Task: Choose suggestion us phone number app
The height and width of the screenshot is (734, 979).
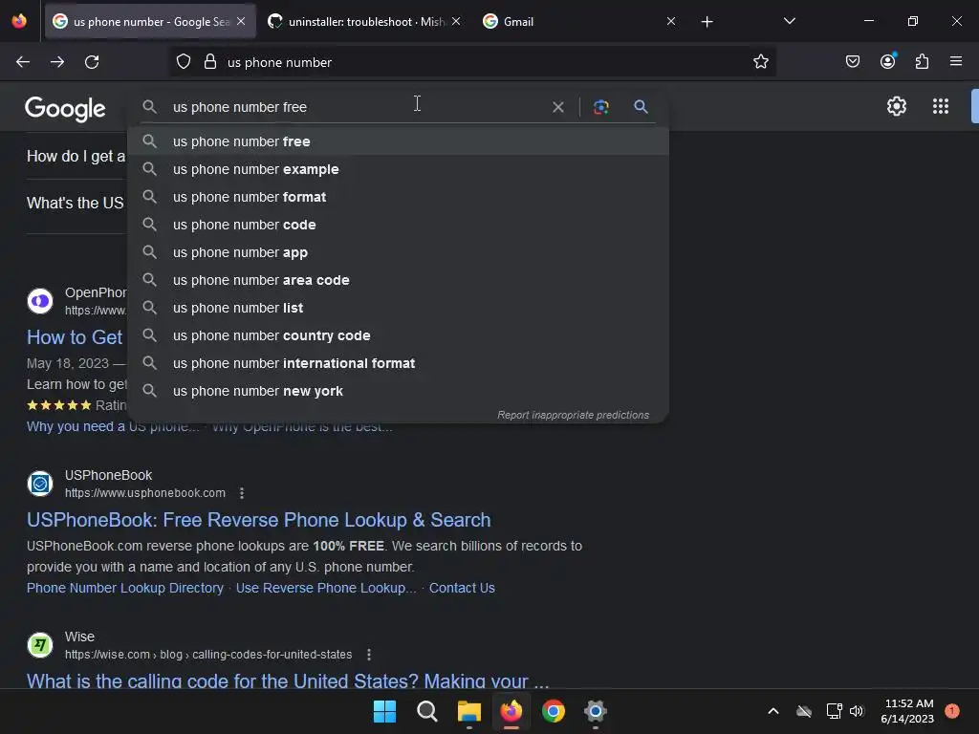Action: click(399, 252)
